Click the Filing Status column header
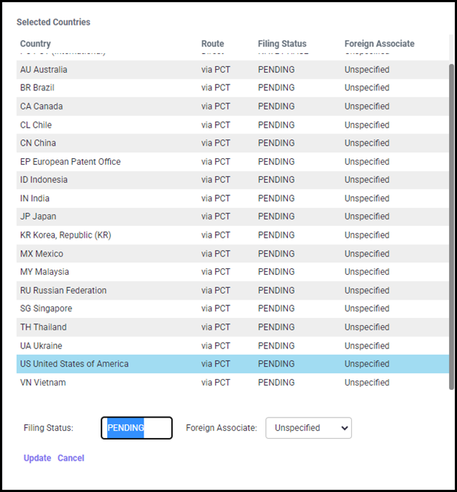457x492 pixels. click(282, 44)
